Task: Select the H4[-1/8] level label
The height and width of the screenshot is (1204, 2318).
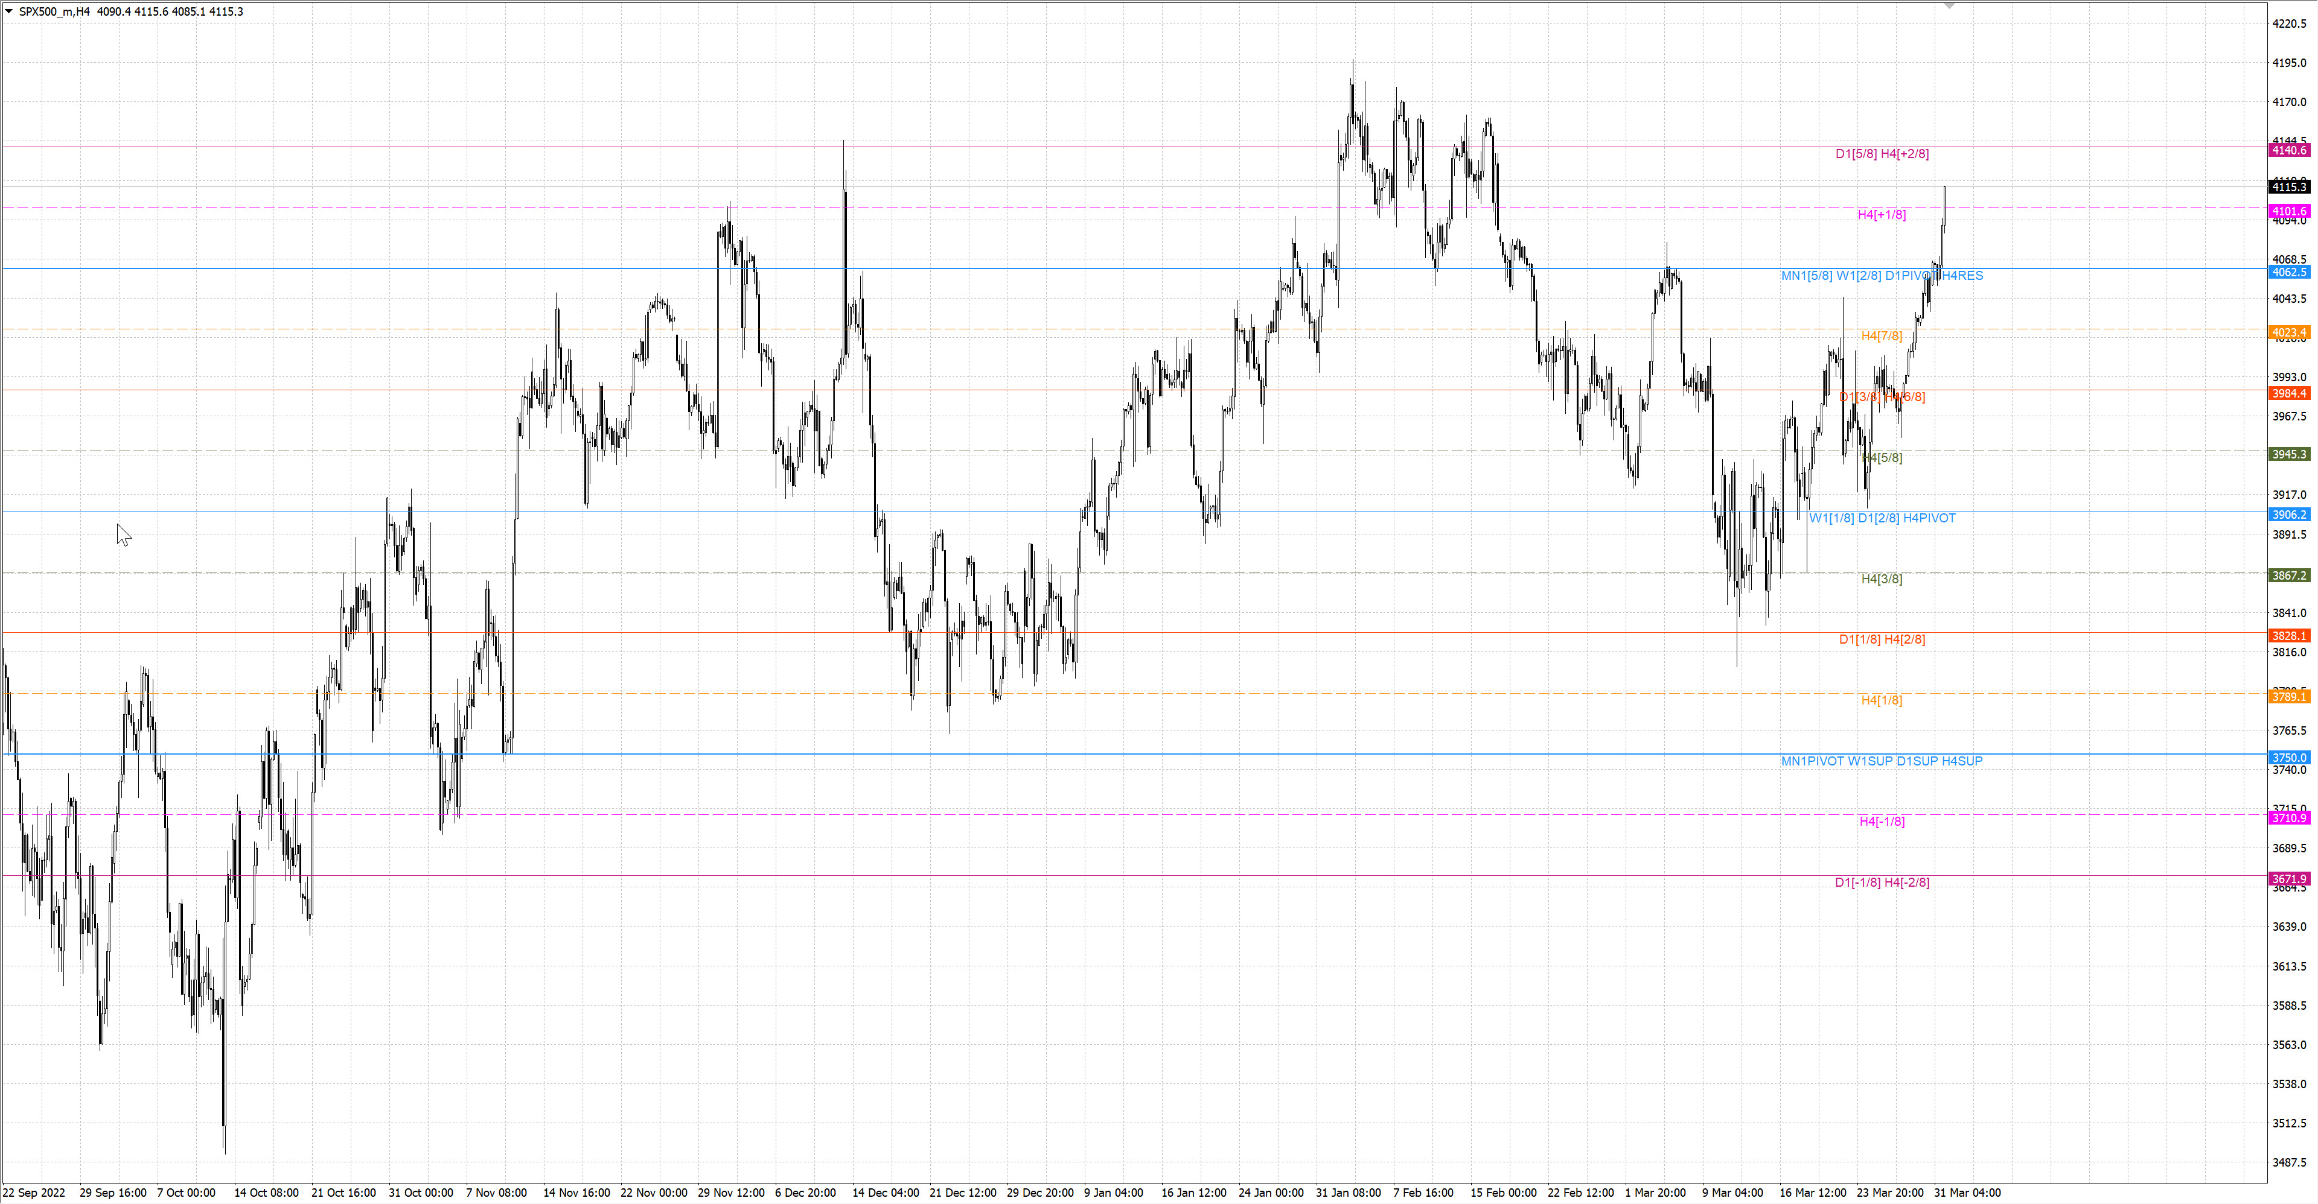Action: tap(1882, 821)
